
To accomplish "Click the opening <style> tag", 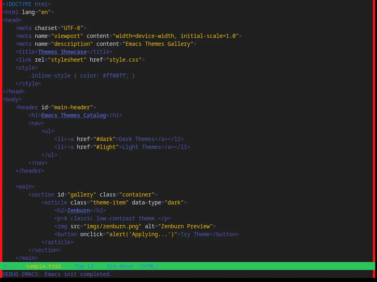I will click(x=27, y=68).
